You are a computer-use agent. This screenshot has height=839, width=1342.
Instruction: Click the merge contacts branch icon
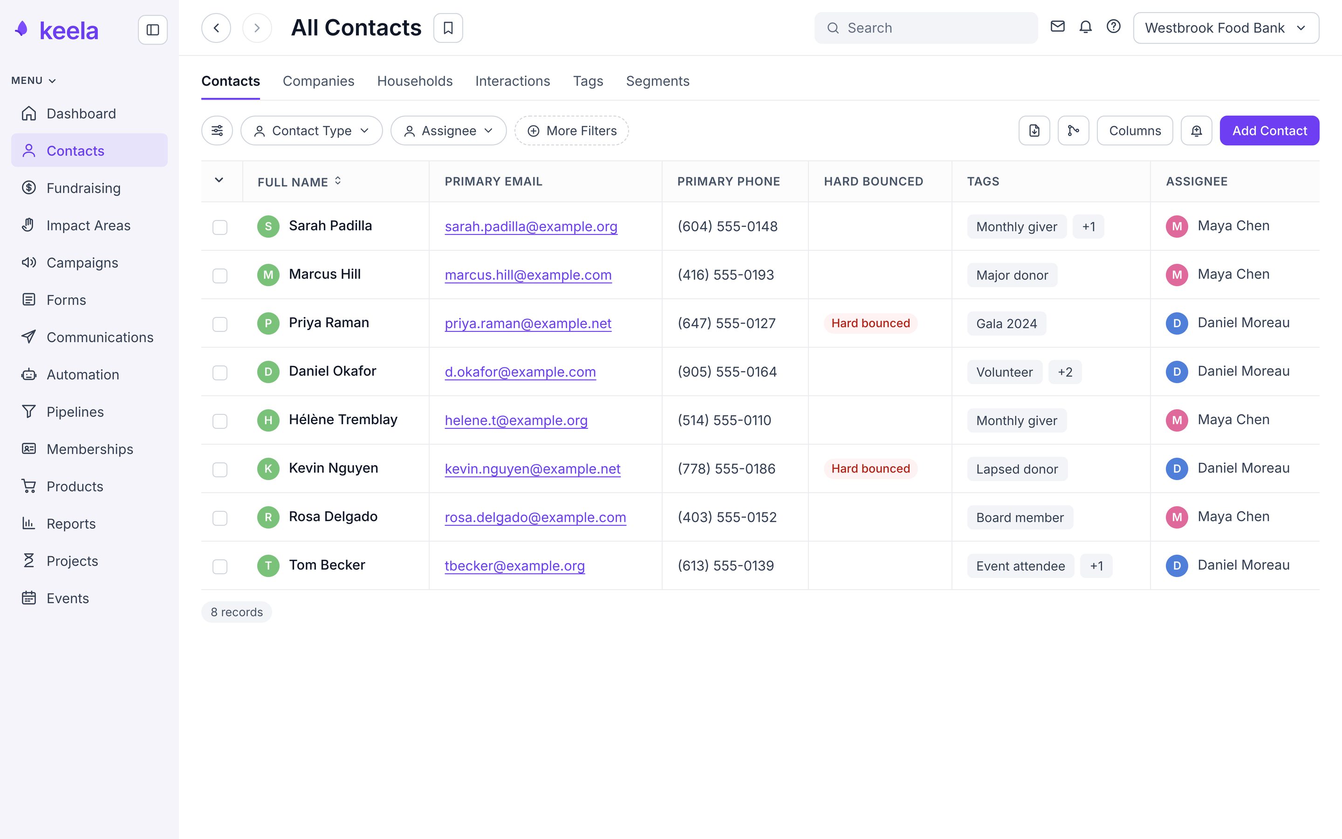tap(1074, 131)
